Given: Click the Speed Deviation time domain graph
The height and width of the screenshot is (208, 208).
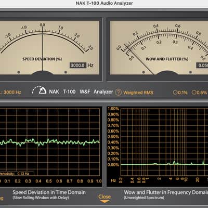Looking at the screenshot, I should click(50, 142).
